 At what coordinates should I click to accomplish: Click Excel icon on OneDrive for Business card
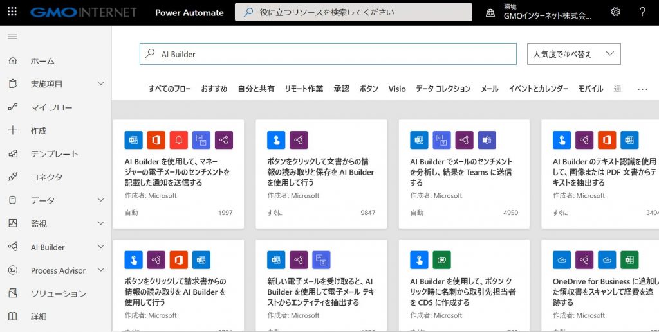[x=629, y=260]
